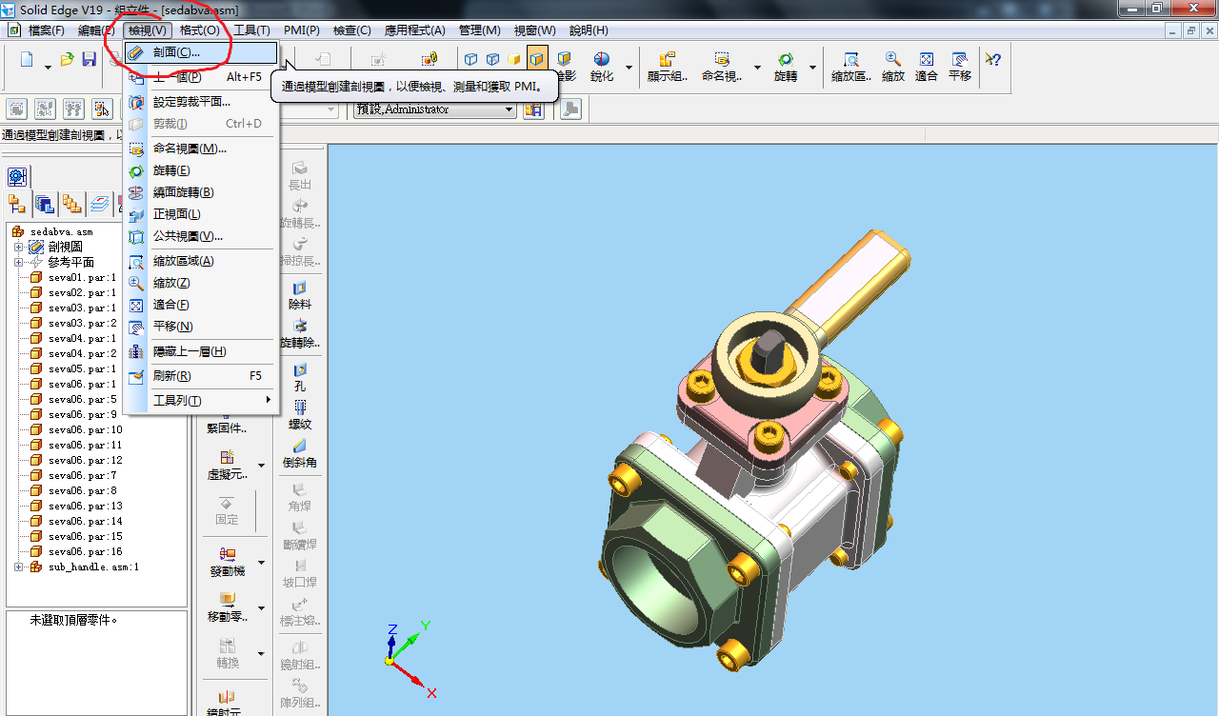Open the 檔案(F) menu
Viewport: 1219px width, 716px height.
[47, 30]
